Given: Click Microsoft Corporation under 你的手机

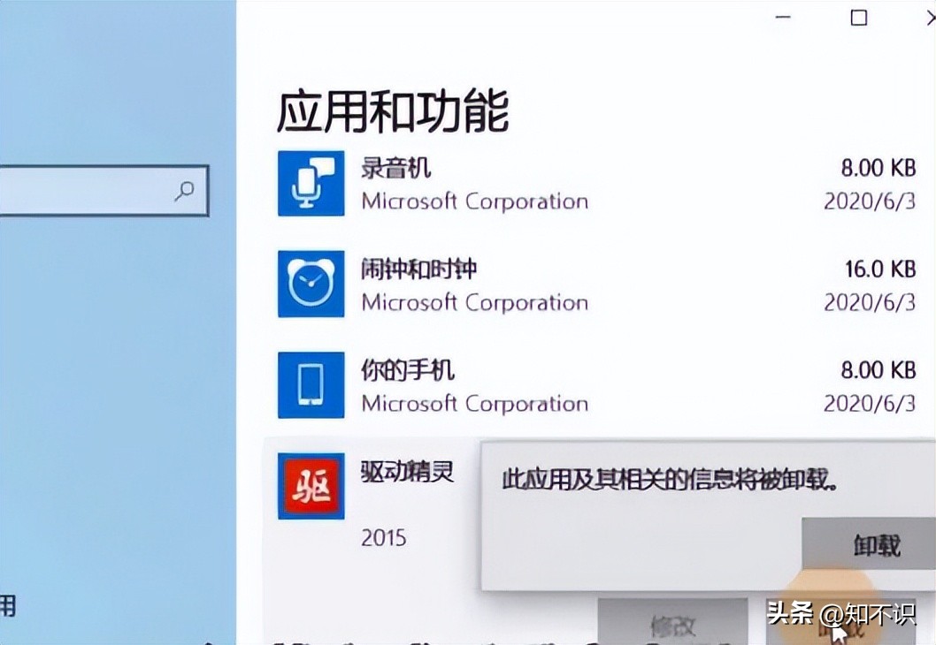Looking at the screenshot, I should pos(474,404).
